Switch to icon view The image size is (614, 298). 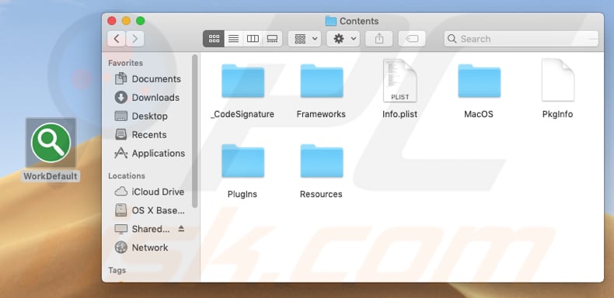[x=214, y=39]
